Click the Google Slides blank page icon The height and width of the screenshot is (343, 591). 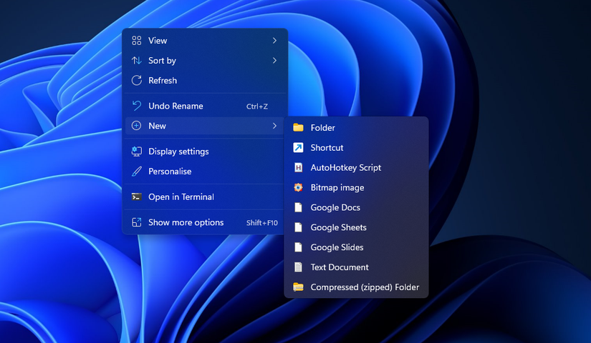[298, 247]
